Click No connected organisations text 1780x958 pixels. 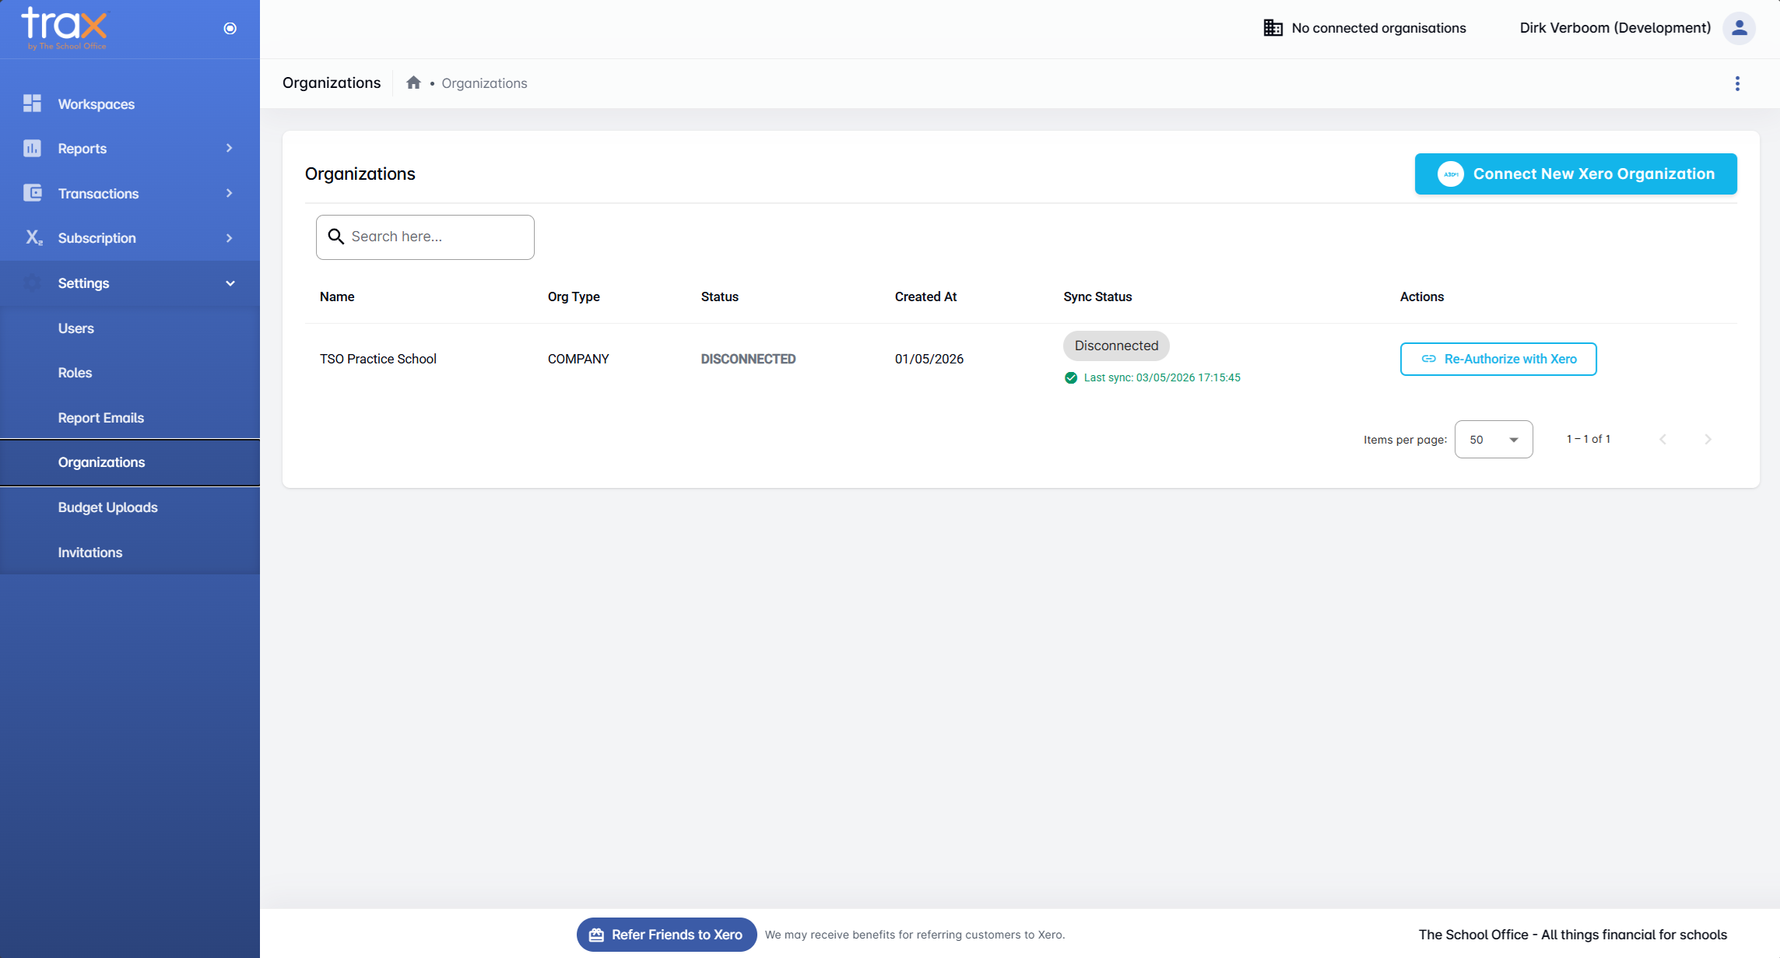(x=1378, y=28)
